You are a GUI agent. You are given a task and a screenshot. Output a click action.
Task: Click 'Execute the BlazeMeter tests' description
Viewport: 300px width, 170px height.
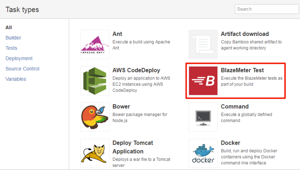click(252, 81)
